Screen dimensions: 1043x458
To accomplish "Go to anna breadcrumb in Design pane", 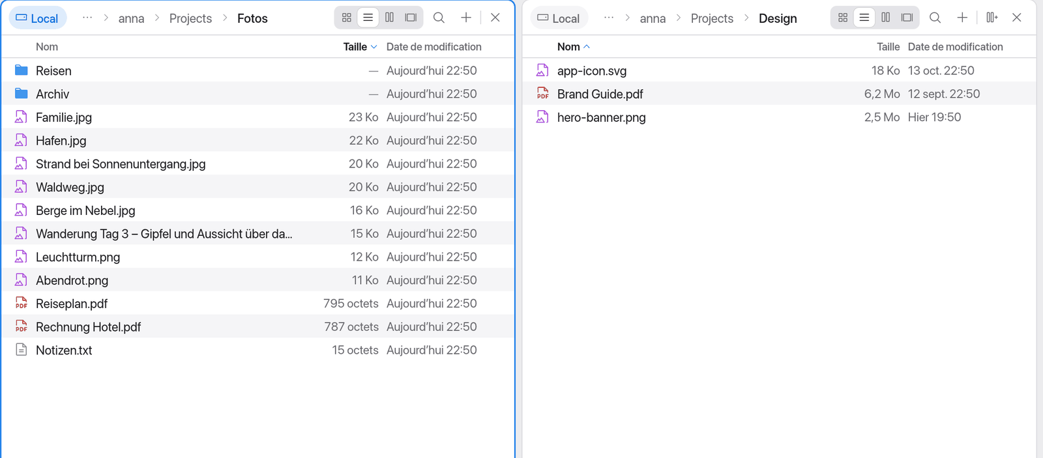I will coord(653,18).
